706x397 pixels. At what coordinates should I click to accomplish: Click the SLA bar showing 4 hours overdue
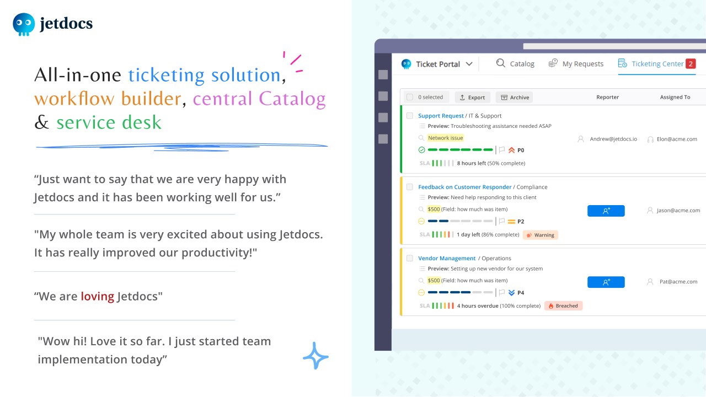[443, 305]
